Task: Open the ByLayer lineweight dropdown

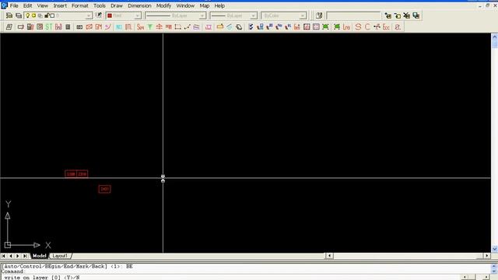Action: coord(253,16)
